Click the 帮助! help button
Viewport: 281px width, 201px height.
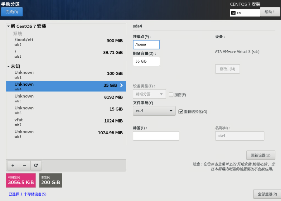(270, 12)
